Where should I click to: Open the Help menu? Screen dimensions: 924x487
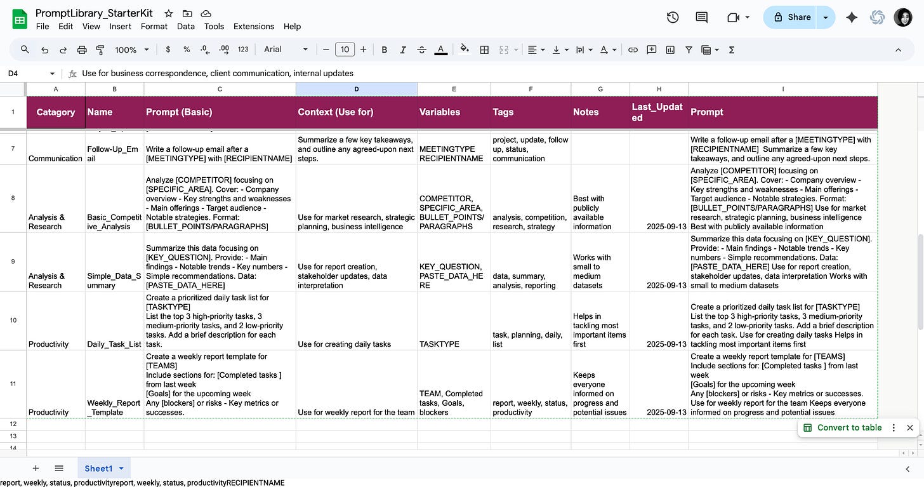pos(292,27)
